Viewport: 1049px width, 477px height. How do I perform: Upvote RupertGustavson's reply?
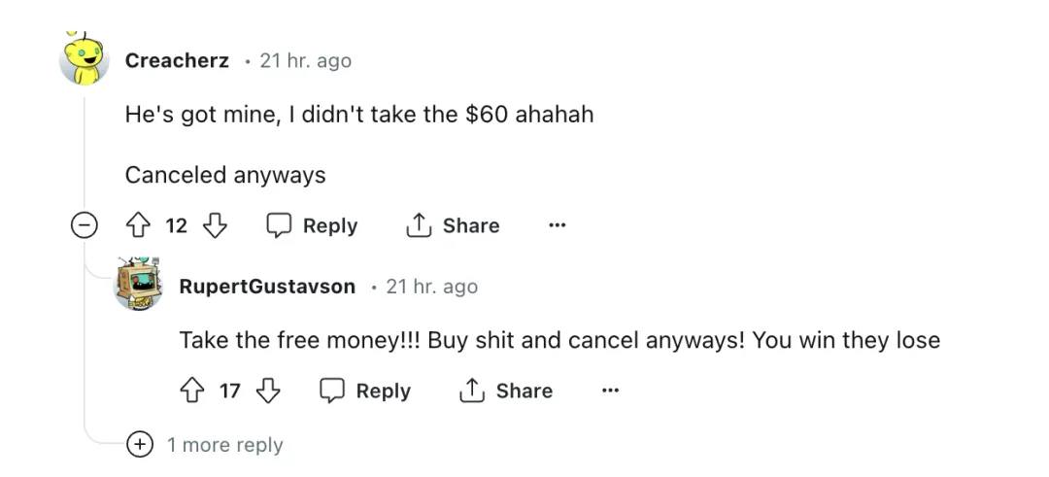191,392
